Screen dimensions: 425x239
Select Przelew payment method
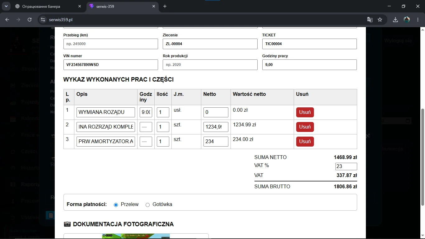coord(116,205)
